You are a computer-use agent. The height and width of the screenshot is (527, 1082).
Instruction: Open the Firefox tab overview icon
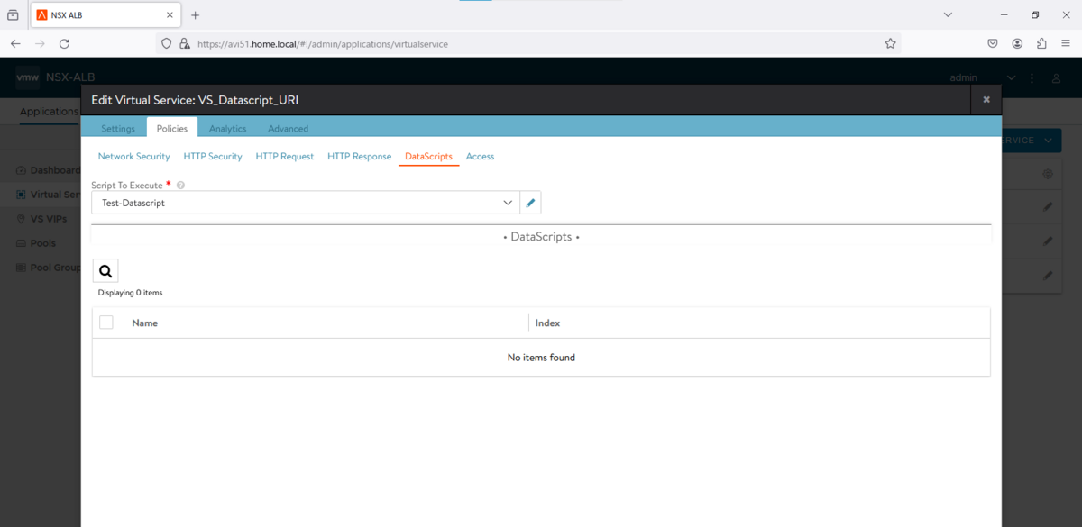tap(14, 15)
